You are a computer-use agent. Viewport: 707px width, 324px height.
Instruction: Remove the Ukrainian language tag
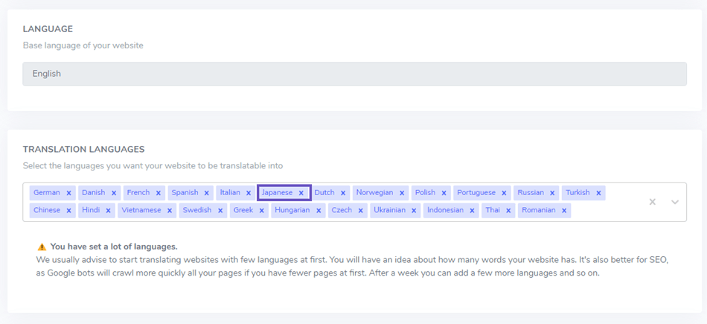tap(414, 210)
